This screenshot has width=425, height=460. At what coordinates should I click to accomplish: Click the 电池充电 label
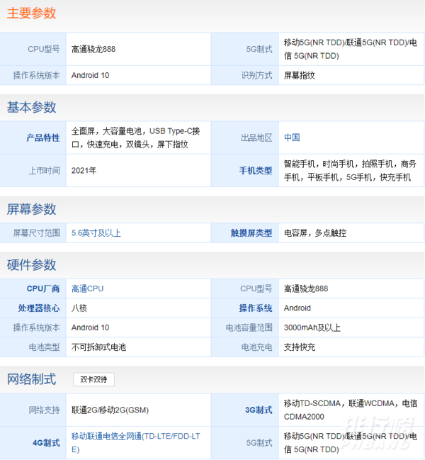coord(256,347)
